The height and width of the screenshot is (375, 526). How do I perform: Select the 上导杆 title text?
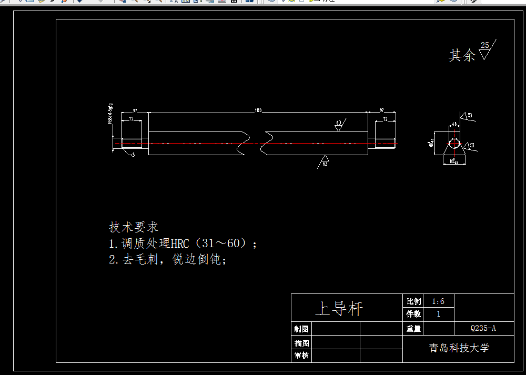click(339, 308)
